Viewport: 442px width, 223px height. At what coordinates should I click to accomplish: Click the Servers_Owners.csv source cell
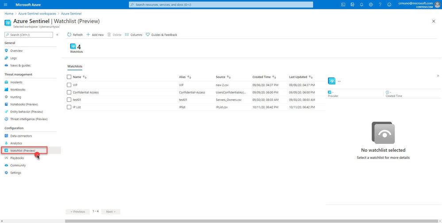coord(229,100)
